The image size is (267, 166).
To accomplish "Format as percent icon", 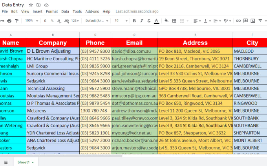I will (52, 21).
